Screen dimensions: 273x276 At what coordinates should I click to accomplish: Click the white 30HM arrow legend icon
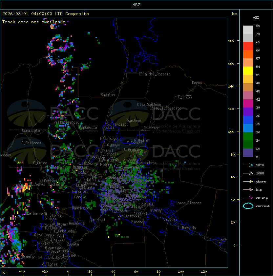248,173
